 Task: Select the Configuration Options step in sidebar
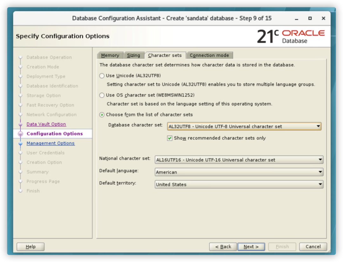[x=55, y=134]
